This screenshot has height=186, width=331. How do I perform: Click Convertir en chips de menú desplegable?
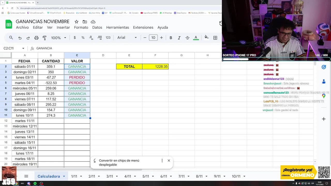pos(119,162)
